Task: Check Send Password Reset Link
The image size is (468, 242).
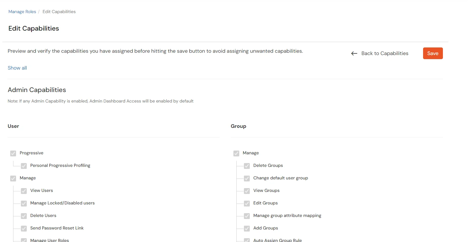Action: (x=24, y=229)
